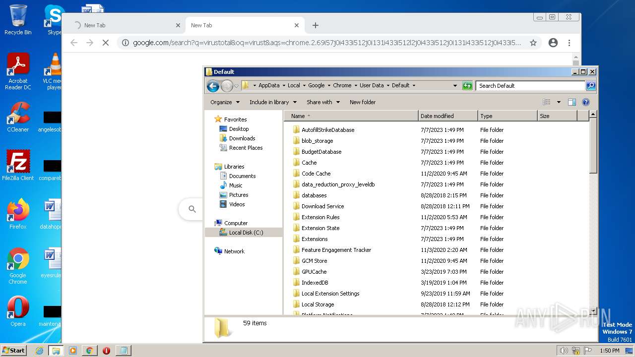Select the GPUCache folder

point(314,272)
